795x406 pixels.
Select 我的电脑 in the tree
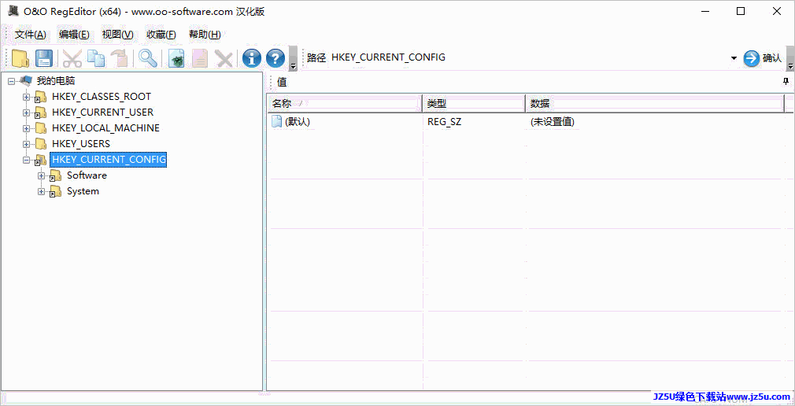click(56, 80)
